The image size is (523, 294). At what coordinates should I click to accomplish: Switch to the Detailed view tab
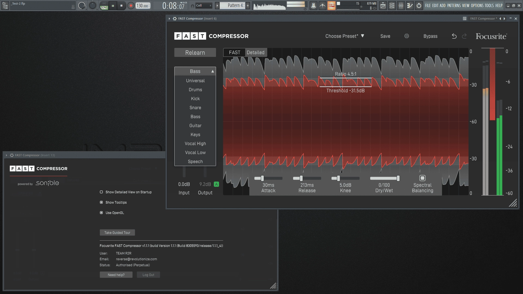[256, 53]
